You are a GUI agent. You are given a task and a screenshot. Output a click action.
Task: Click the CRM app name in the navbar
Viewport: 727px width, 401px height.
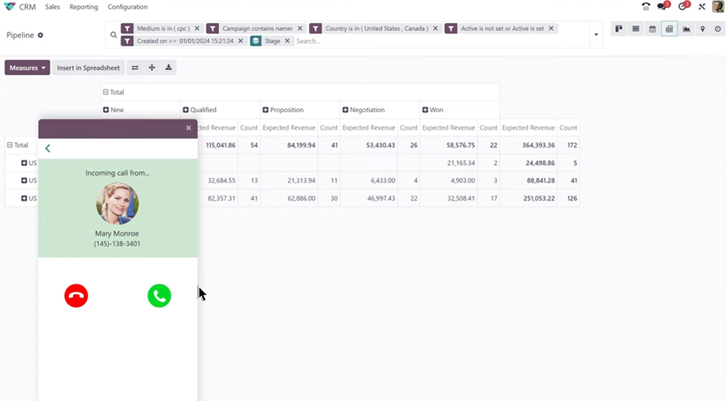point(27,7)
